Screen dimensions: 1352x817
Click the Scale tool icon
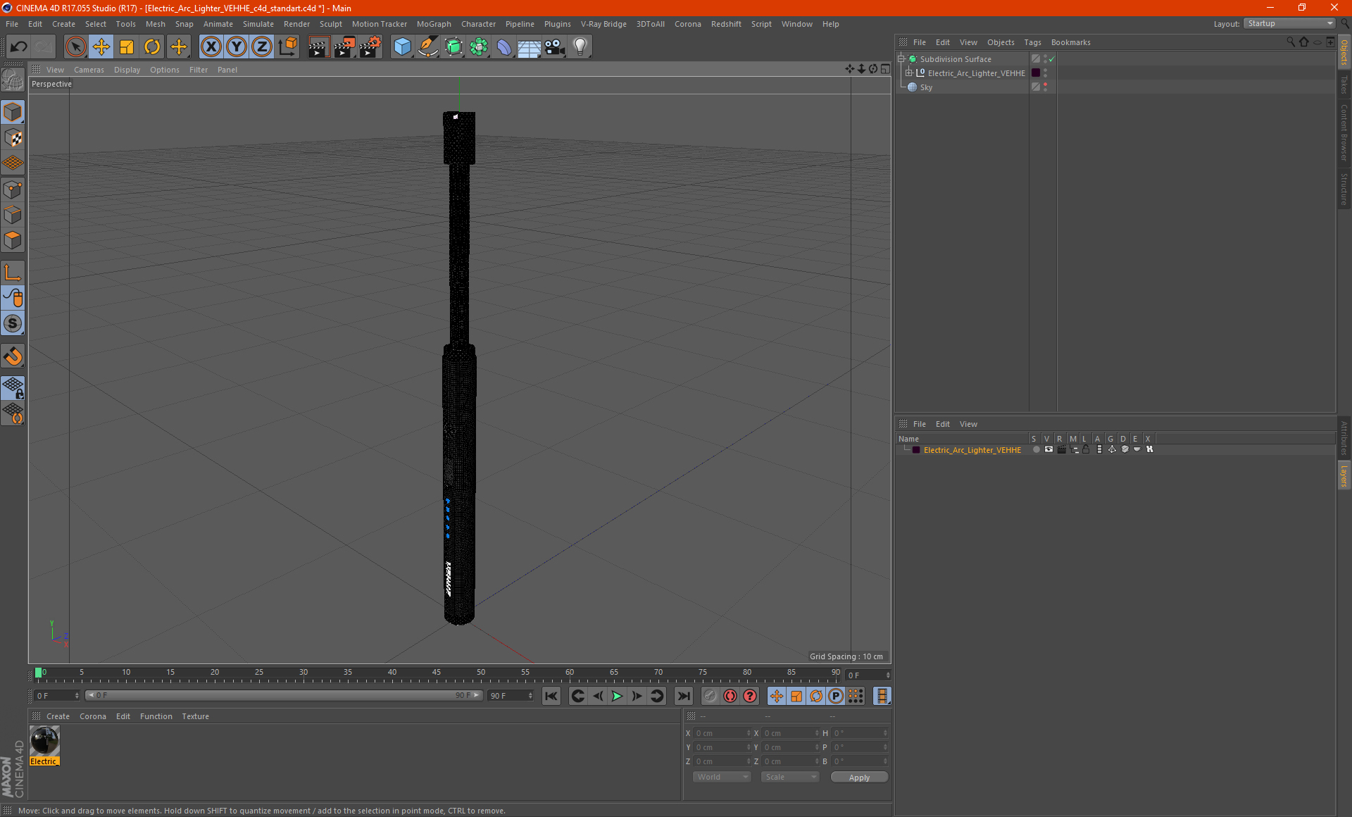pos(127,47)
